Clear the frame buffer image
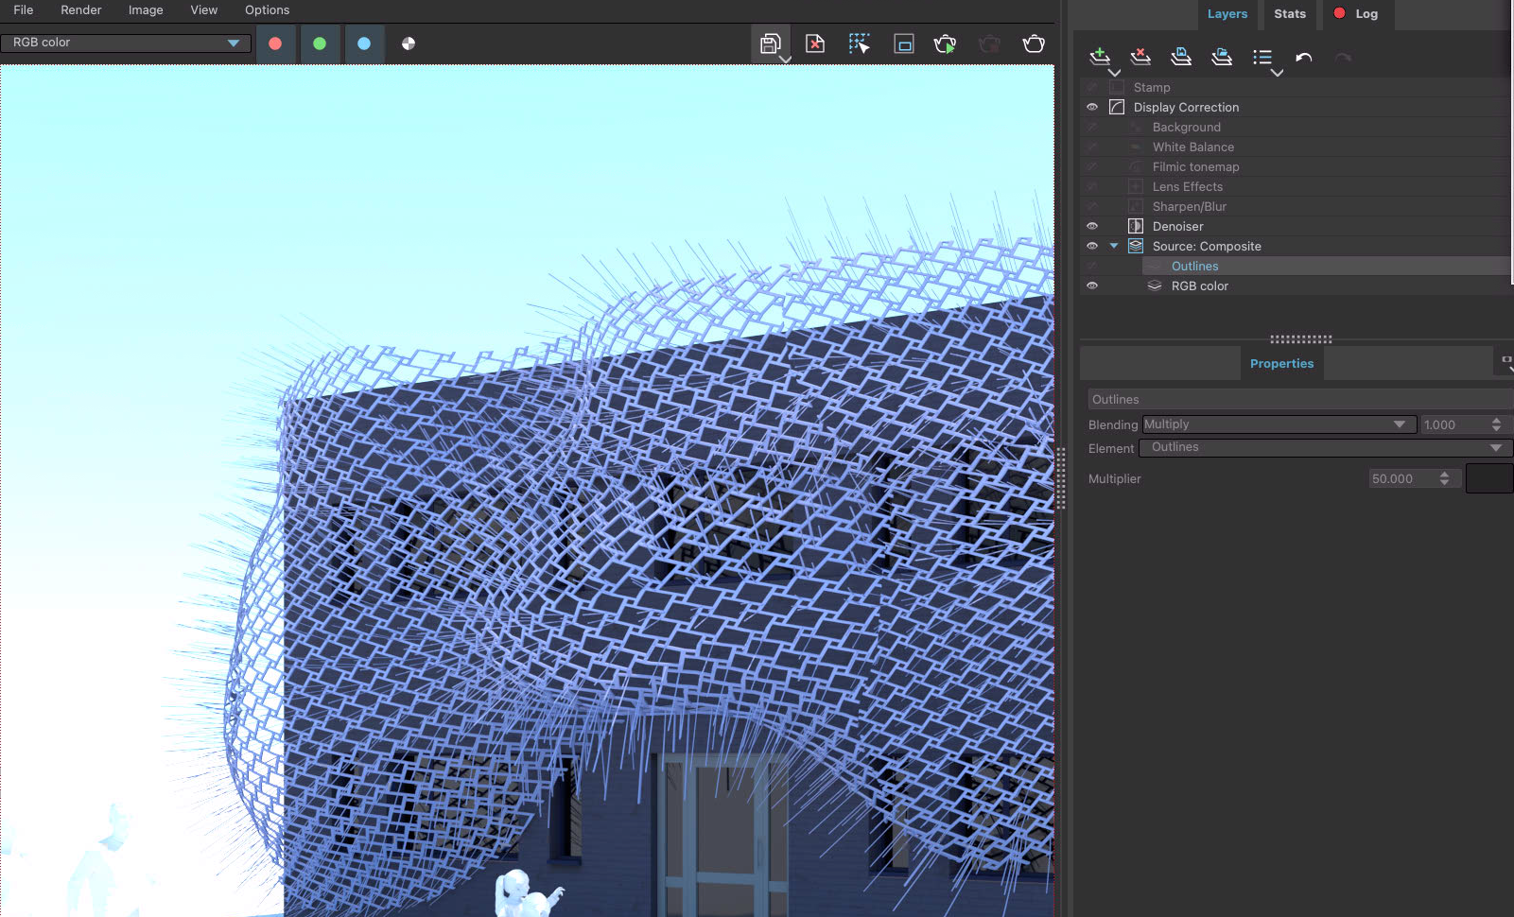1514x917 pixels. click(815, 43)
